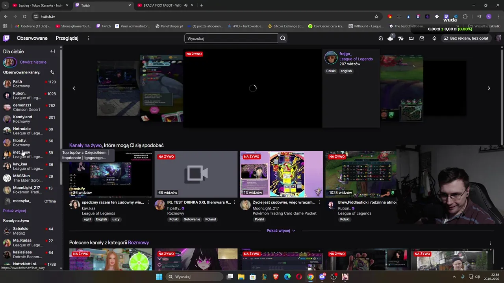The width and height of the screenshot is (504, 283).
Task: Open the Panel Shoper.pl bookmark
Action: coord(169,26)
